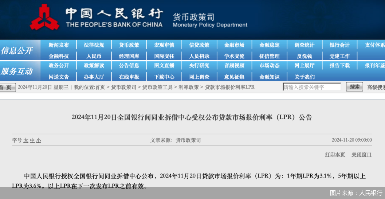Open 高级搜索 advanced search link
This screenshot has height=199, width=385.
coord(376,88)
